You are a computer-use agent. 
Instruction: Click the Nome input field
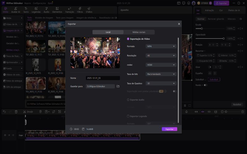pyautogui.click(x=103, y=78)
